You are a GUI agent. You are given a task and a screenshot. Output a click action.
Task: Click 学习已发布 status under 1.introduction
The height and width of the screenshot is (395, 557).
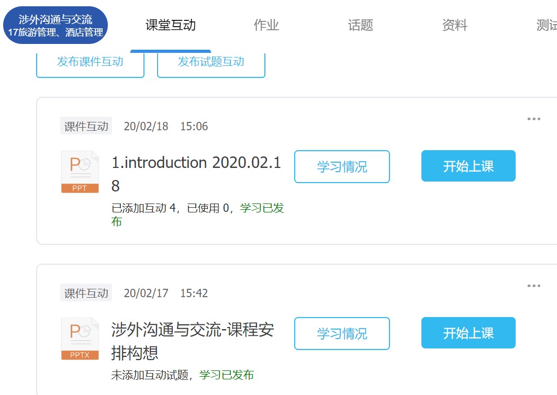262,208
